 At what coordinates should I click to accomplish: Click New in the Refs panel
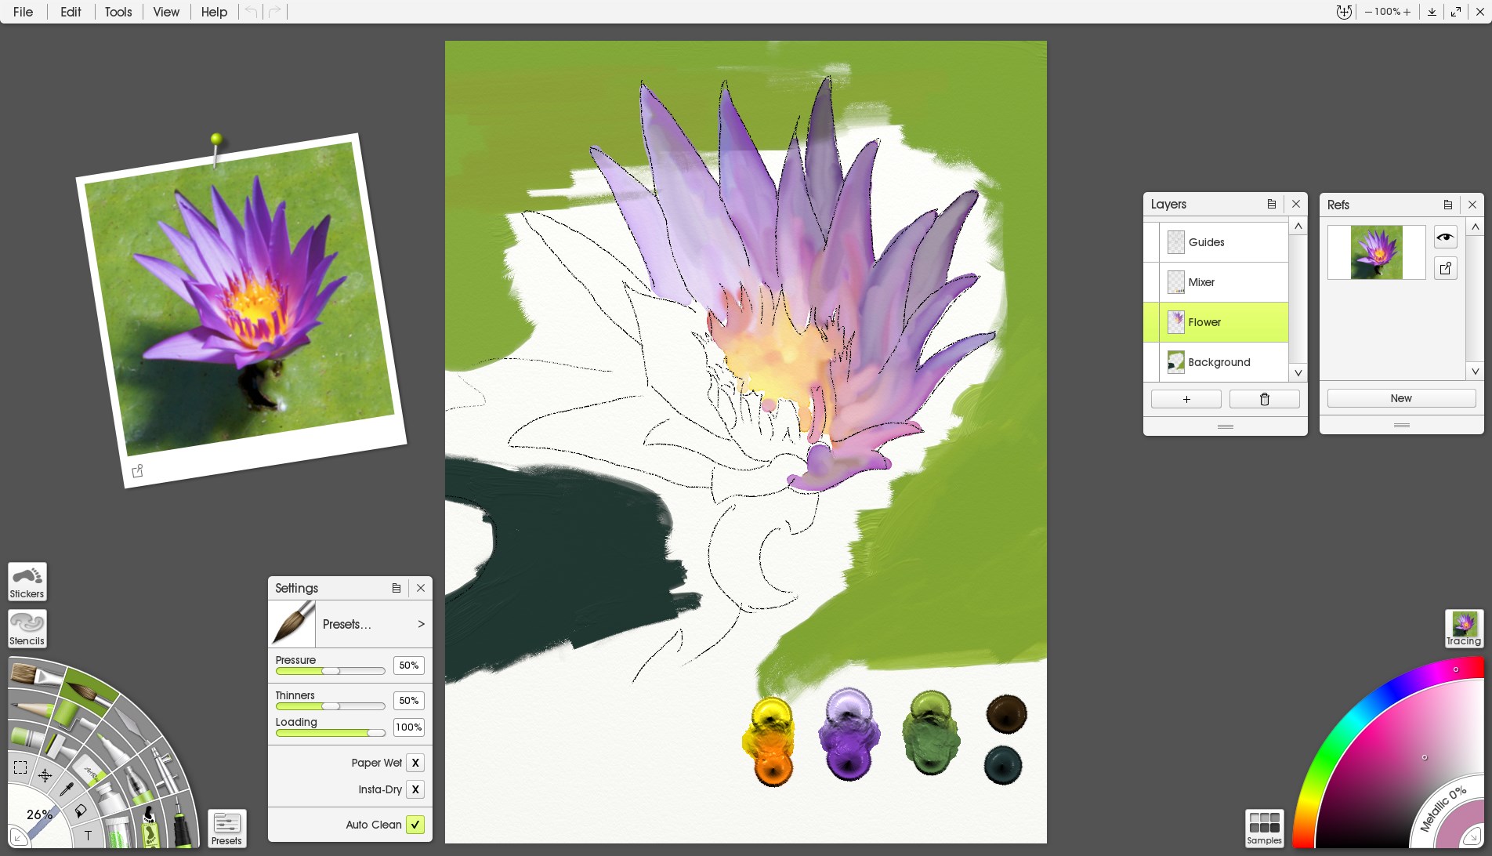tap(1400, 398)
